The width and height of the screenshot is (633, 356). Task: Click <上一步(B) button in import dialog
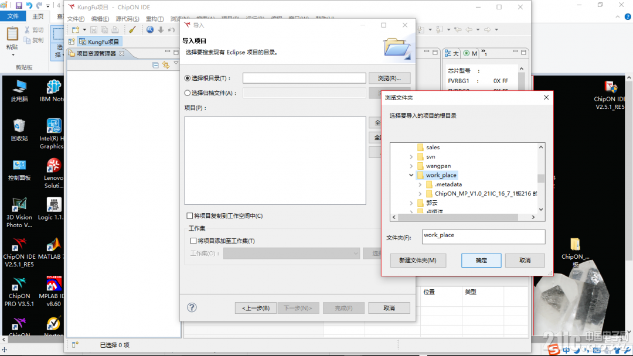pyautogui.click(x=256, y=308)
